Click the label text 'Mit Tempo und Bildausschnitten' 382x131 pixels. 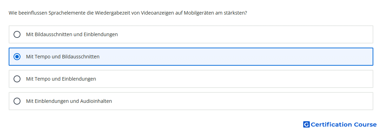click(x=63, y=57)
